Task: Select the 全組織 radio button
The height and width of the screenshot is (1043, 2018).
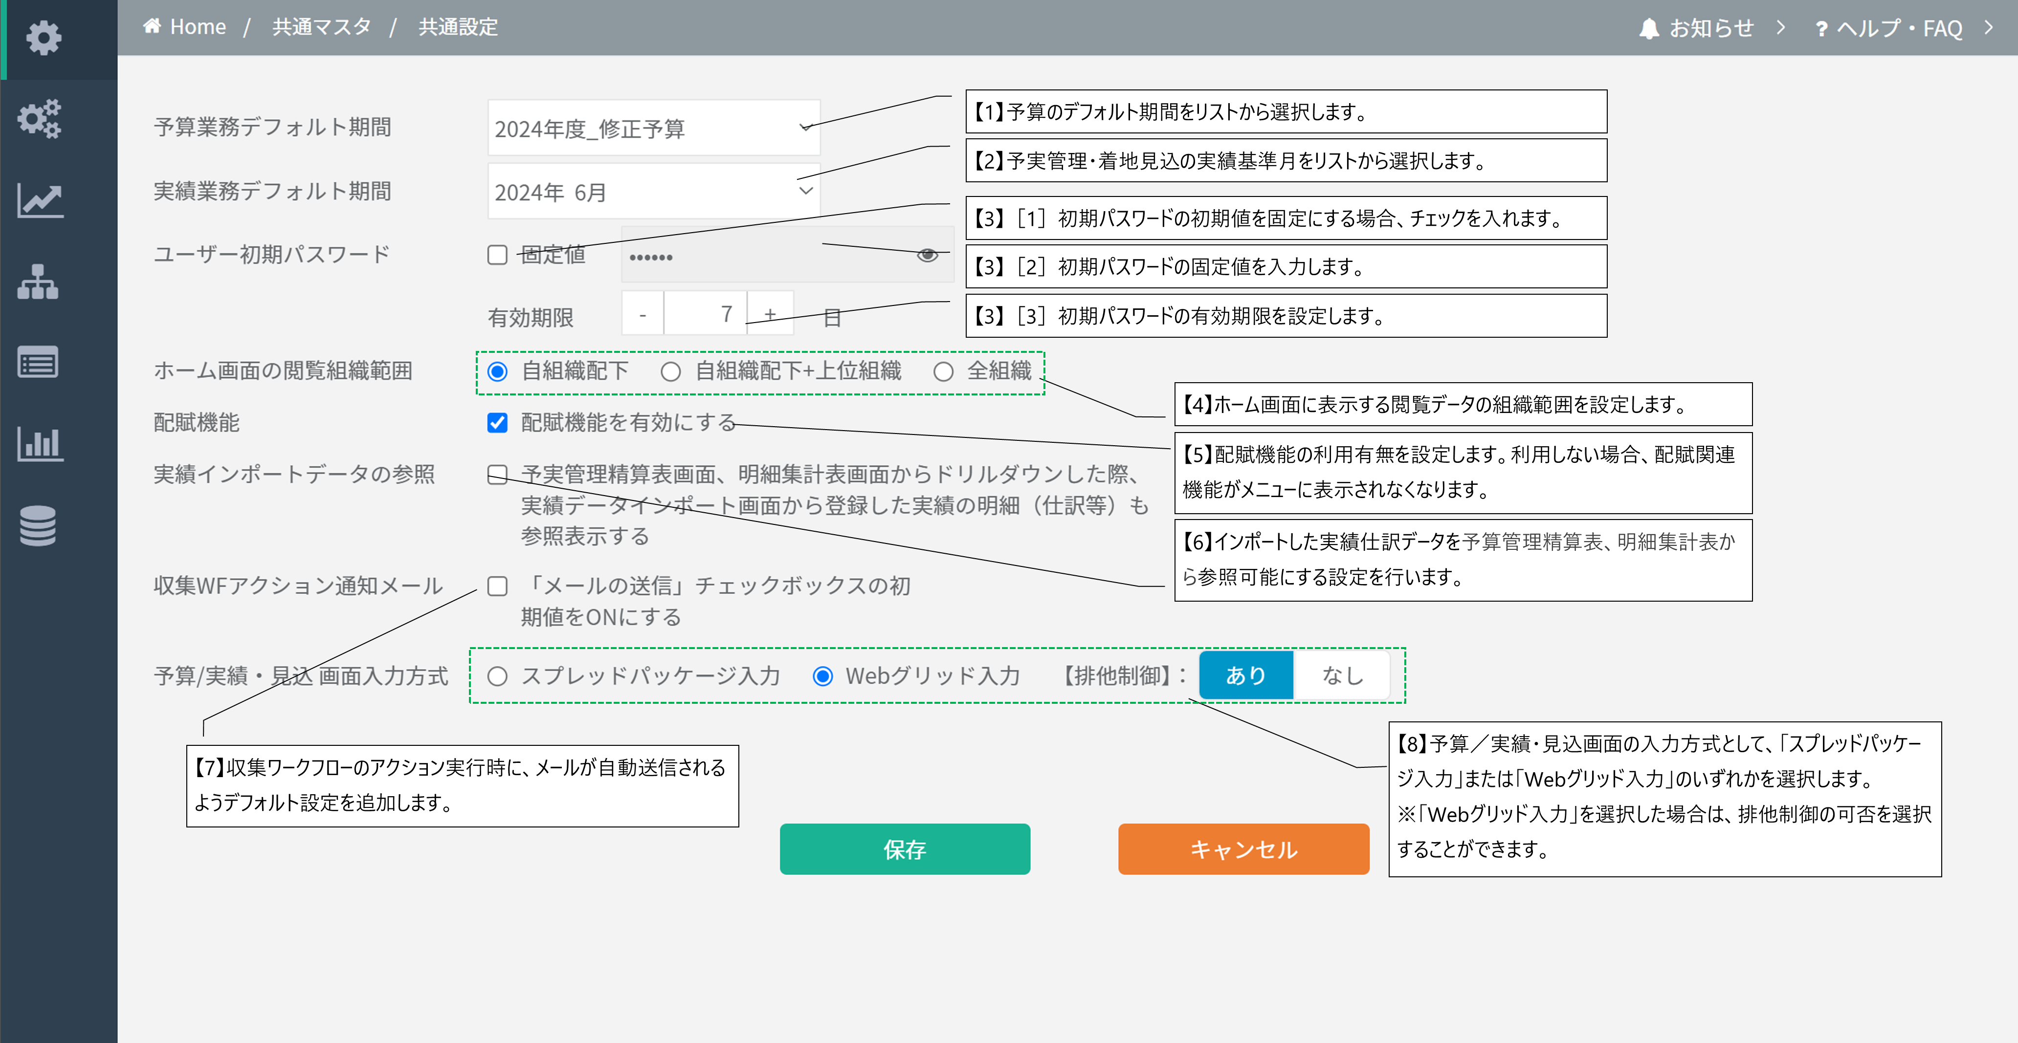Action: (943, 372)
